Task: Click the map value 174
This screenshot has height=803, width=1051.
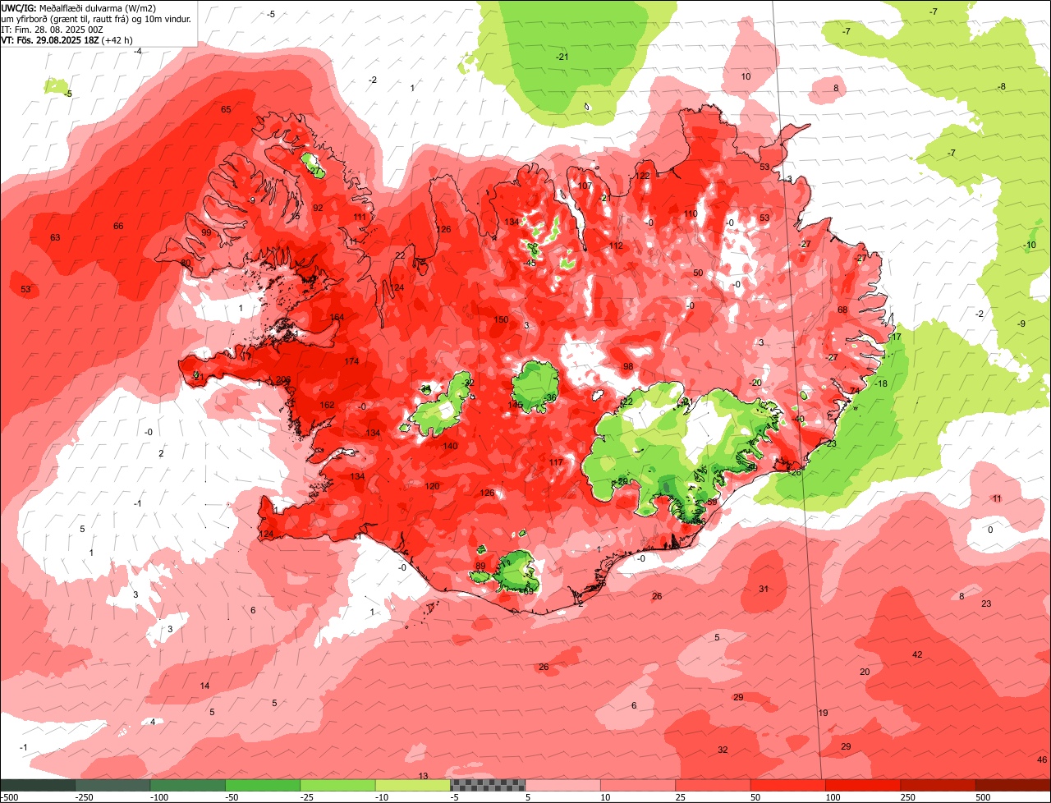Action: 351,361
